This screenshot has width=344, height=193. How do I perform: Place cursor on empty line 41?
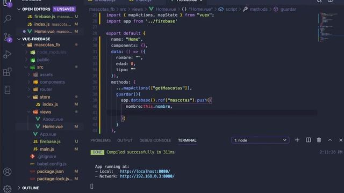[211, 113]
